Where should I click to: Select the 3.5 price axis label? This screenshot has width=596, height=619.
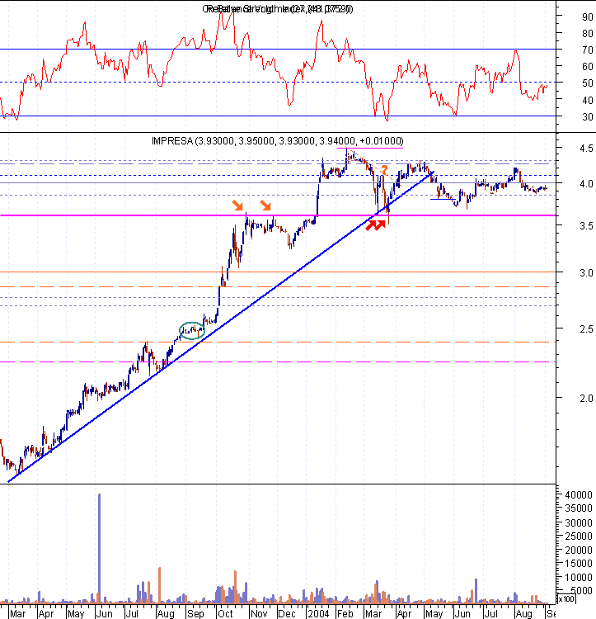[586, 226]
